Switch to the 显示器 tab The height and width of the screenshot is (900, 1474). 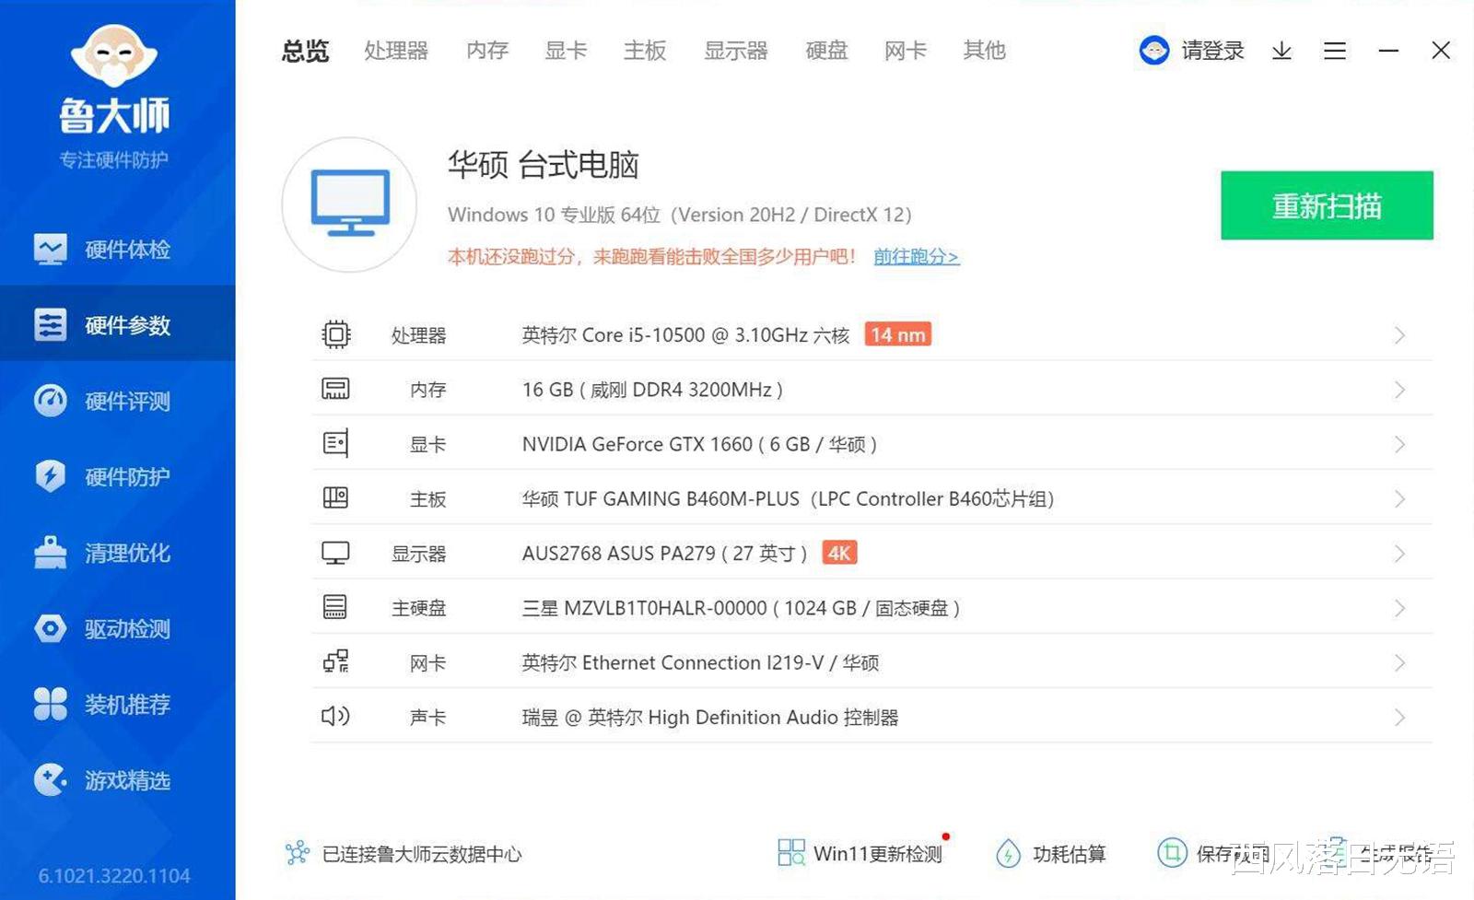pos(736,51)
